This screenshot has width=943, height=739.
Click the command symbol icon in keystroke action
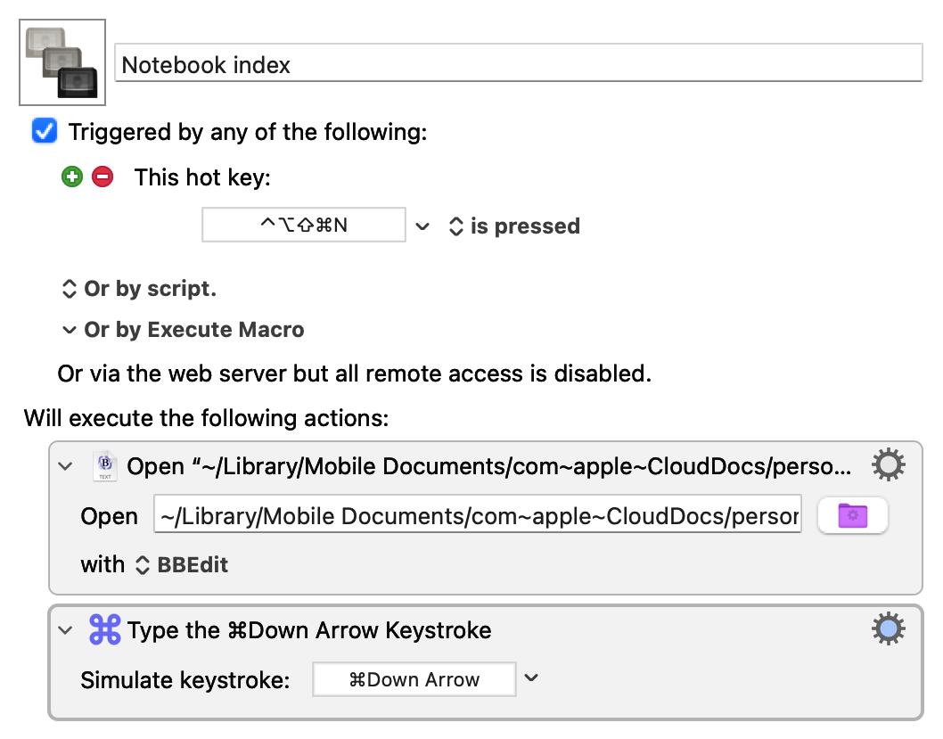pos(105,631)
